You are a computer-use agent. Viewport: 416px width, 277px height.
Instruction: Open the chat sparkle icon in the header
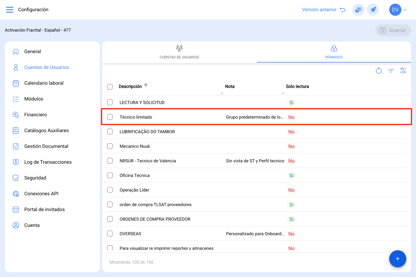pyautogui.click(x=358, y=10)
